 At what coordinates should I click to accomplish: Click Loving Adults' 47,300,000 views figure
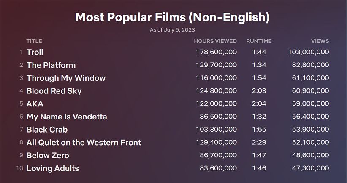tap(310, 168)
